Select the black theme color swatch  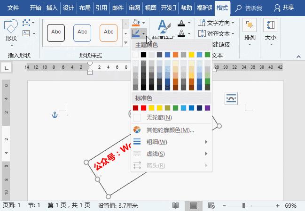click(x=143, y=55)
